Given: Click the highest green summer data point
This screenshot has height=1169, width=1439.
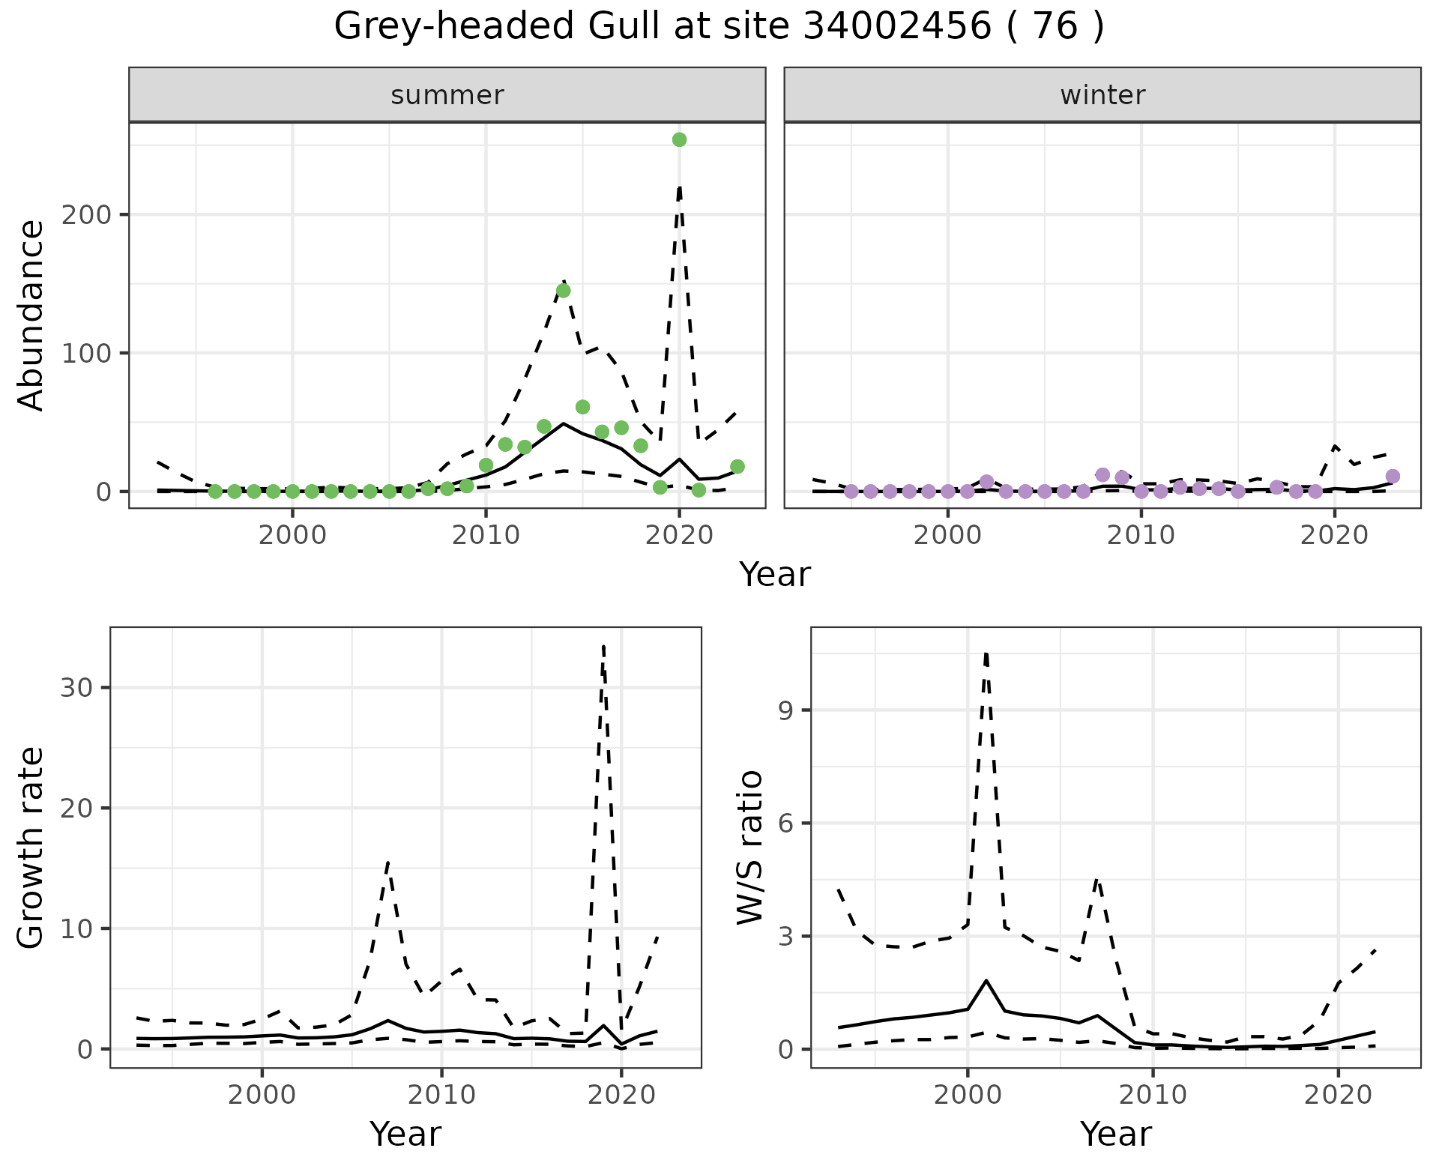Looking at the screenshot, I should (x=679, y=140).
